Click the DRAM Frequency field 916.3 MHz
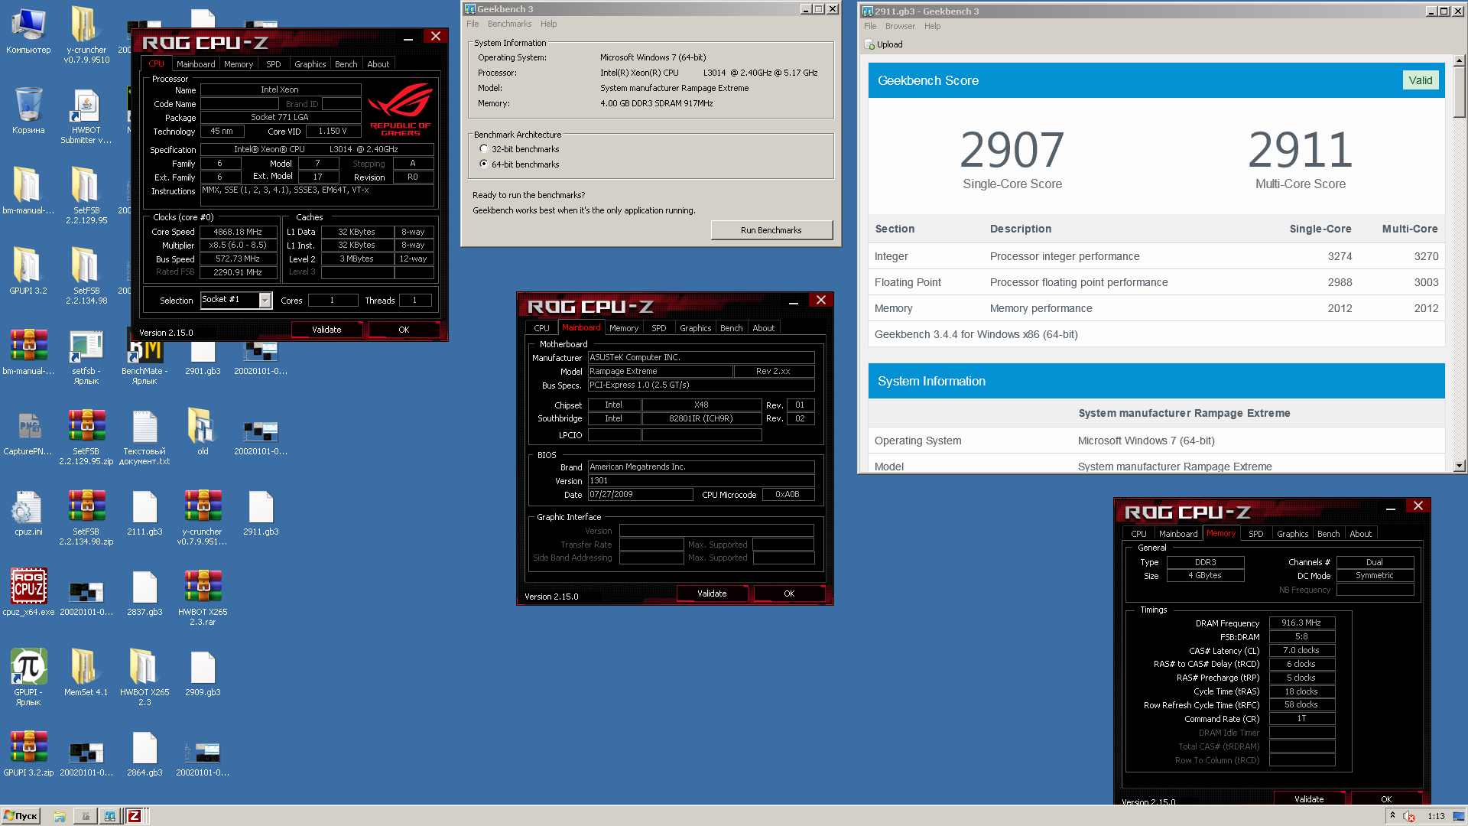Screen dimensions: 1468x826 (x=1301, y=623)
